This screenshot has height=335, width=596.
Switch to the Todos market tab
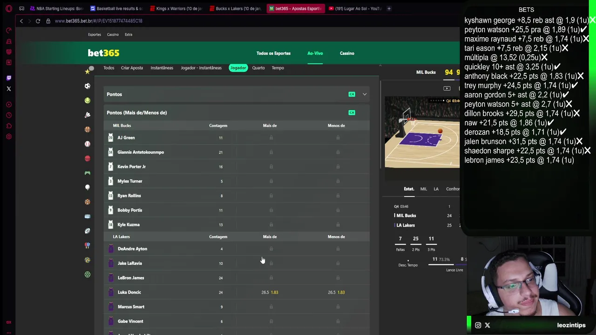pos(108,68)
